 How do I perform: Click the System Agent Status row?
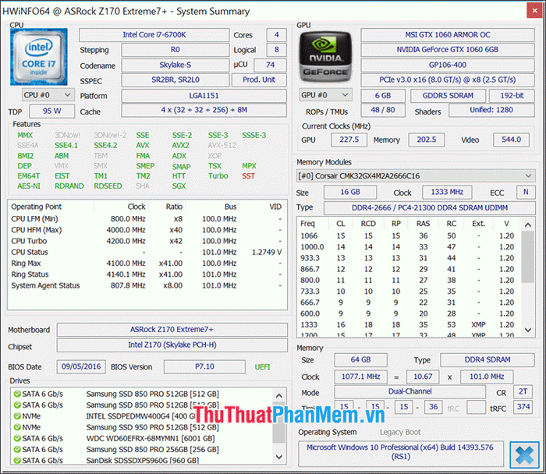click(147, 285)
